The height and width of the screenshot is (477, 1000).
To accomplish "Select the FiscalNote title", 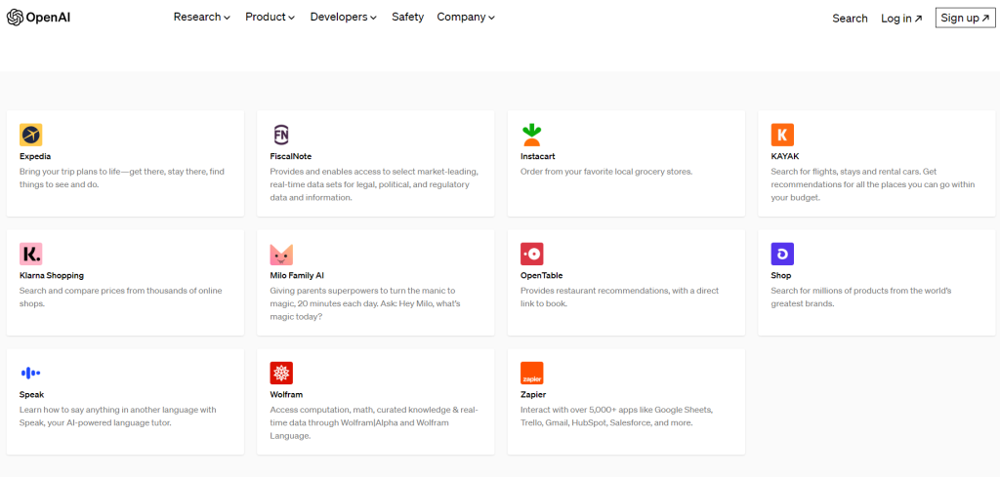I will tap(291, 156).
